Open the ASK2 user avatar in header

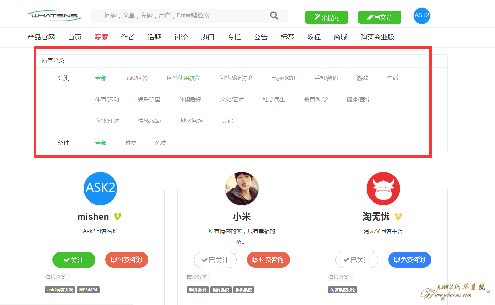(x=422, y=16)
